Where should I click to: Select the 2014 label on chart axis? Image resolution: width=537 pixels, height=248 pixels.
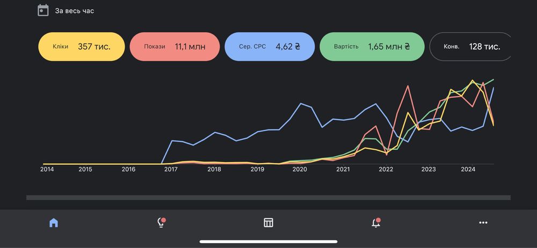pyautogui.click(x=47, y=169)
